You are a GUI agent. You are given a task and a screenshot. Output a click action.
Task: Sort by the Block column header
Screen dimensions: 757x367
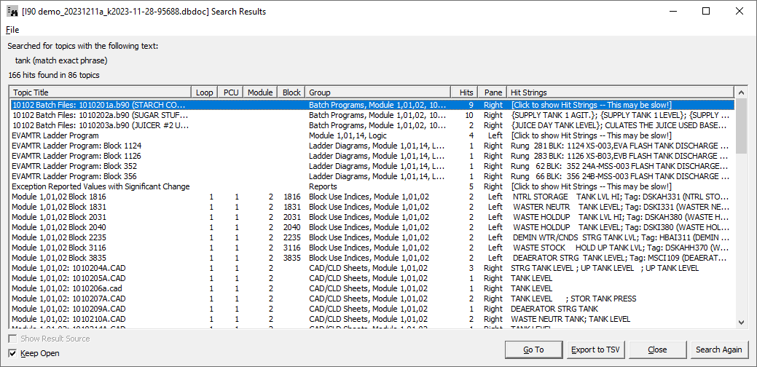pyautogui.click(x=291, y=92)
